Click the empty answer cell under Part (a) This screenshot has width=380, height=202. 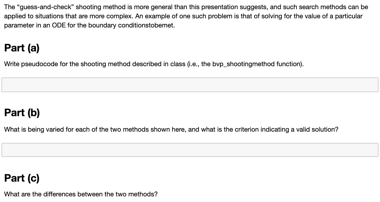coord(190,85)
